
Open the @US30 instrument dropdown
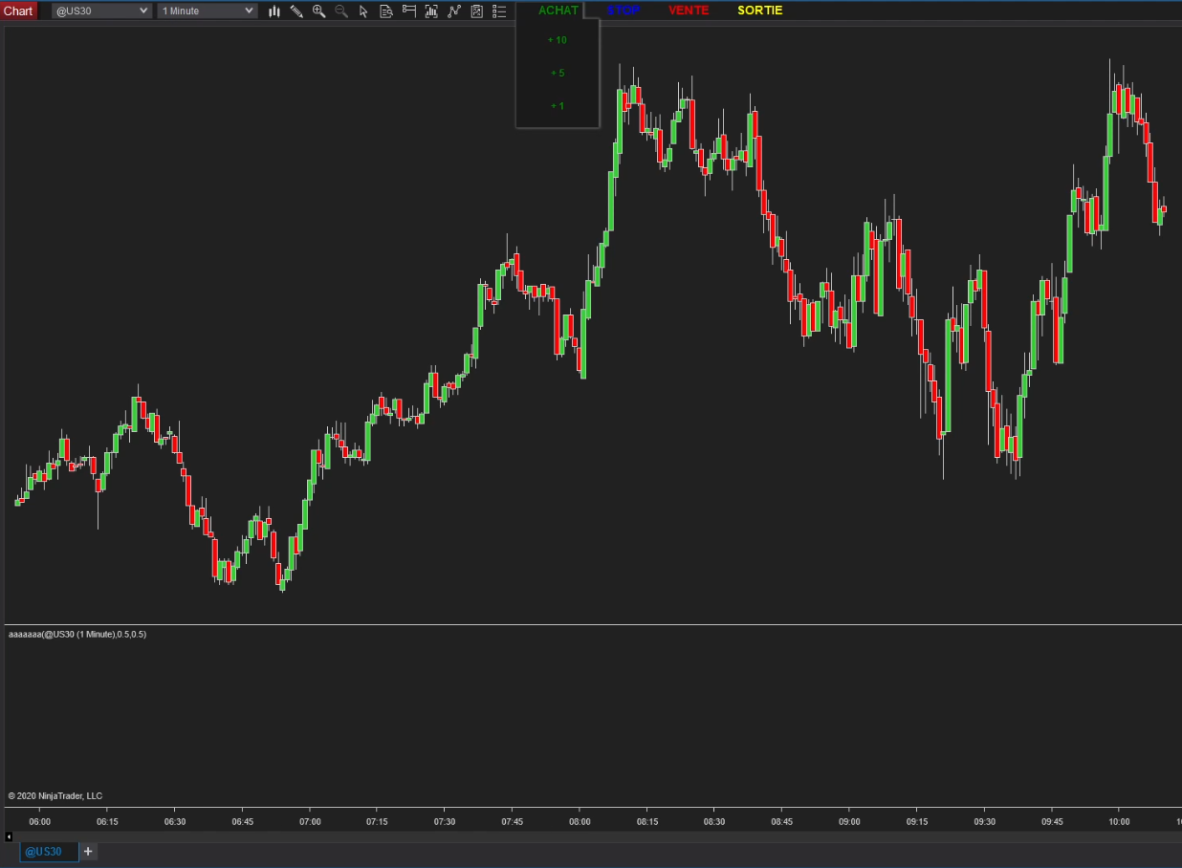101,11
